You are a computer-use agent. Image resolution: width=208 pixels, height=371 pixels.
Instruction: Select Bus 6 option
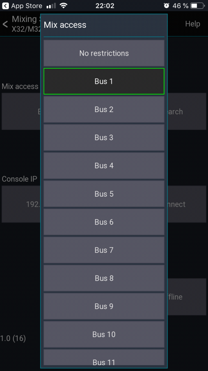104,222
